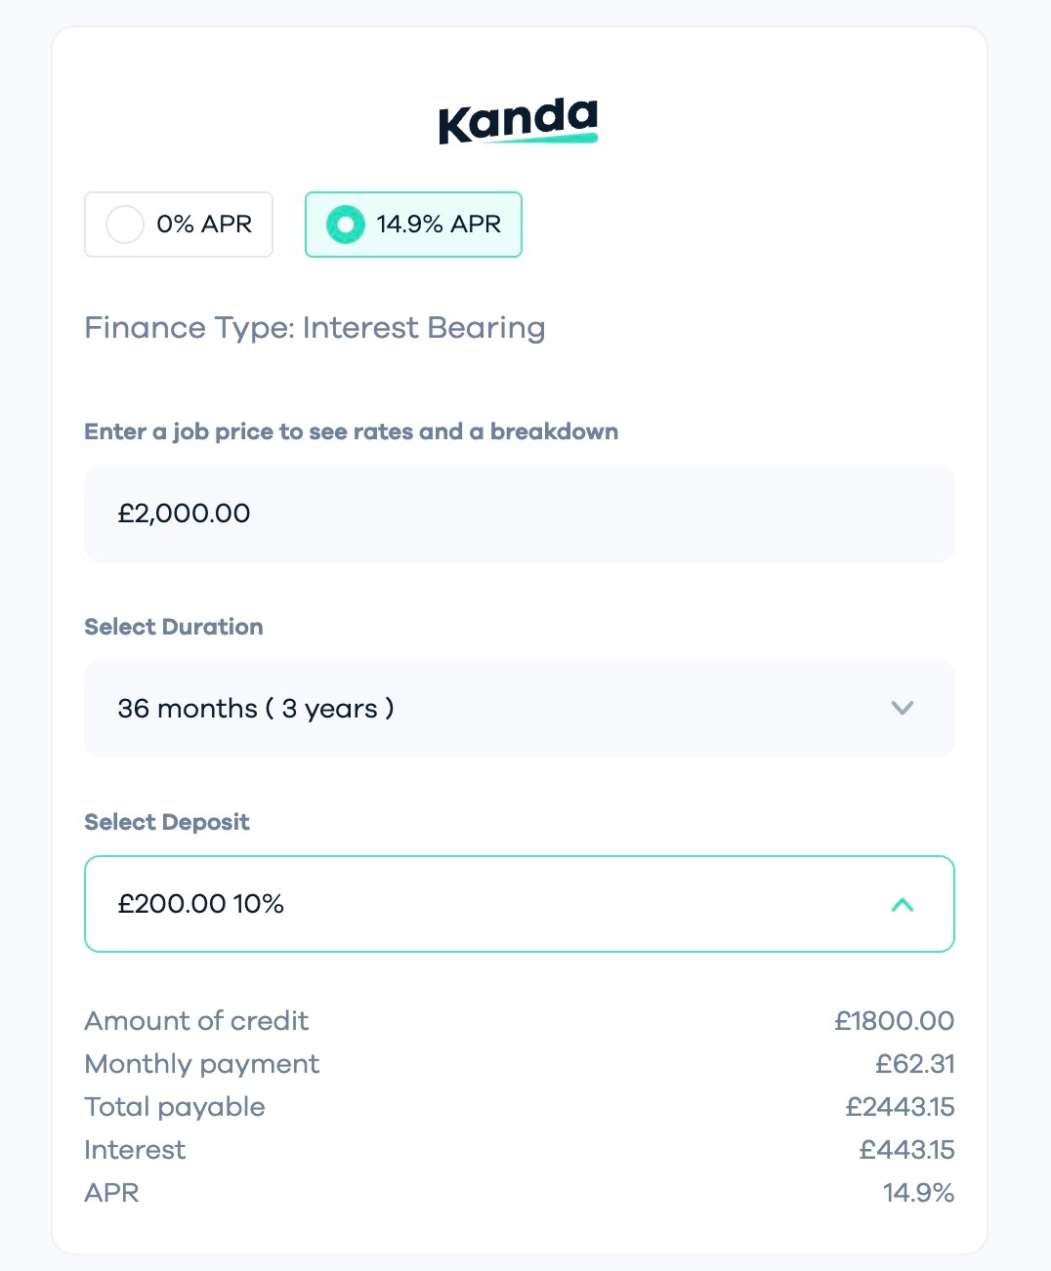The width and height of the screenshot is (1051, 1271).
Task: Open the 36 months duration dropdown
Action: click(x=488, y=709)
